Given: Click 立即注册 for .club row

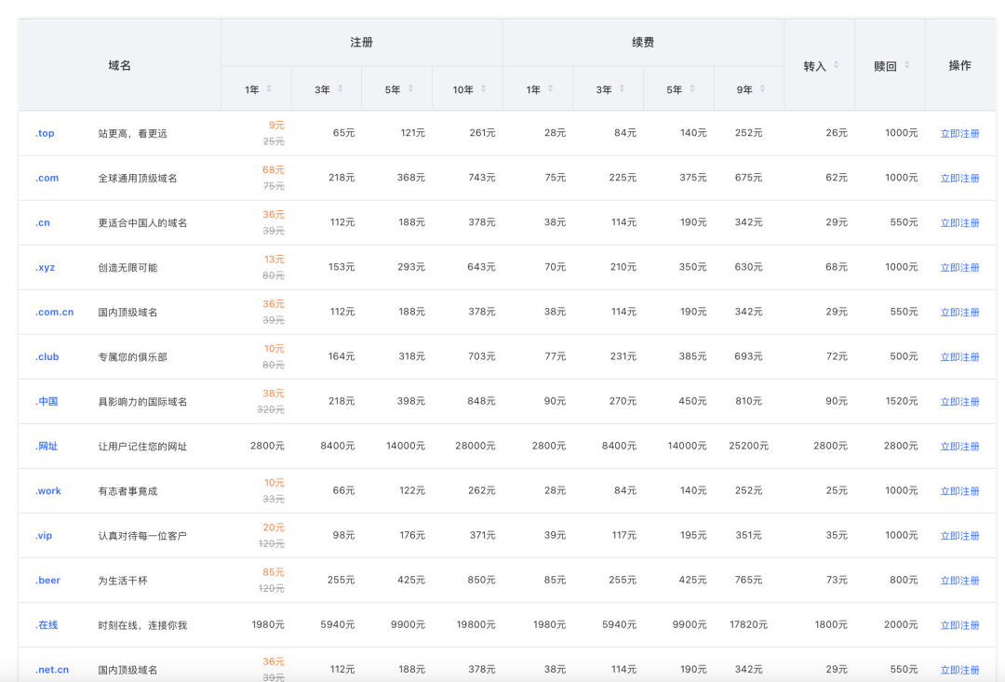Looking at the screenshot, I should 959,357.
